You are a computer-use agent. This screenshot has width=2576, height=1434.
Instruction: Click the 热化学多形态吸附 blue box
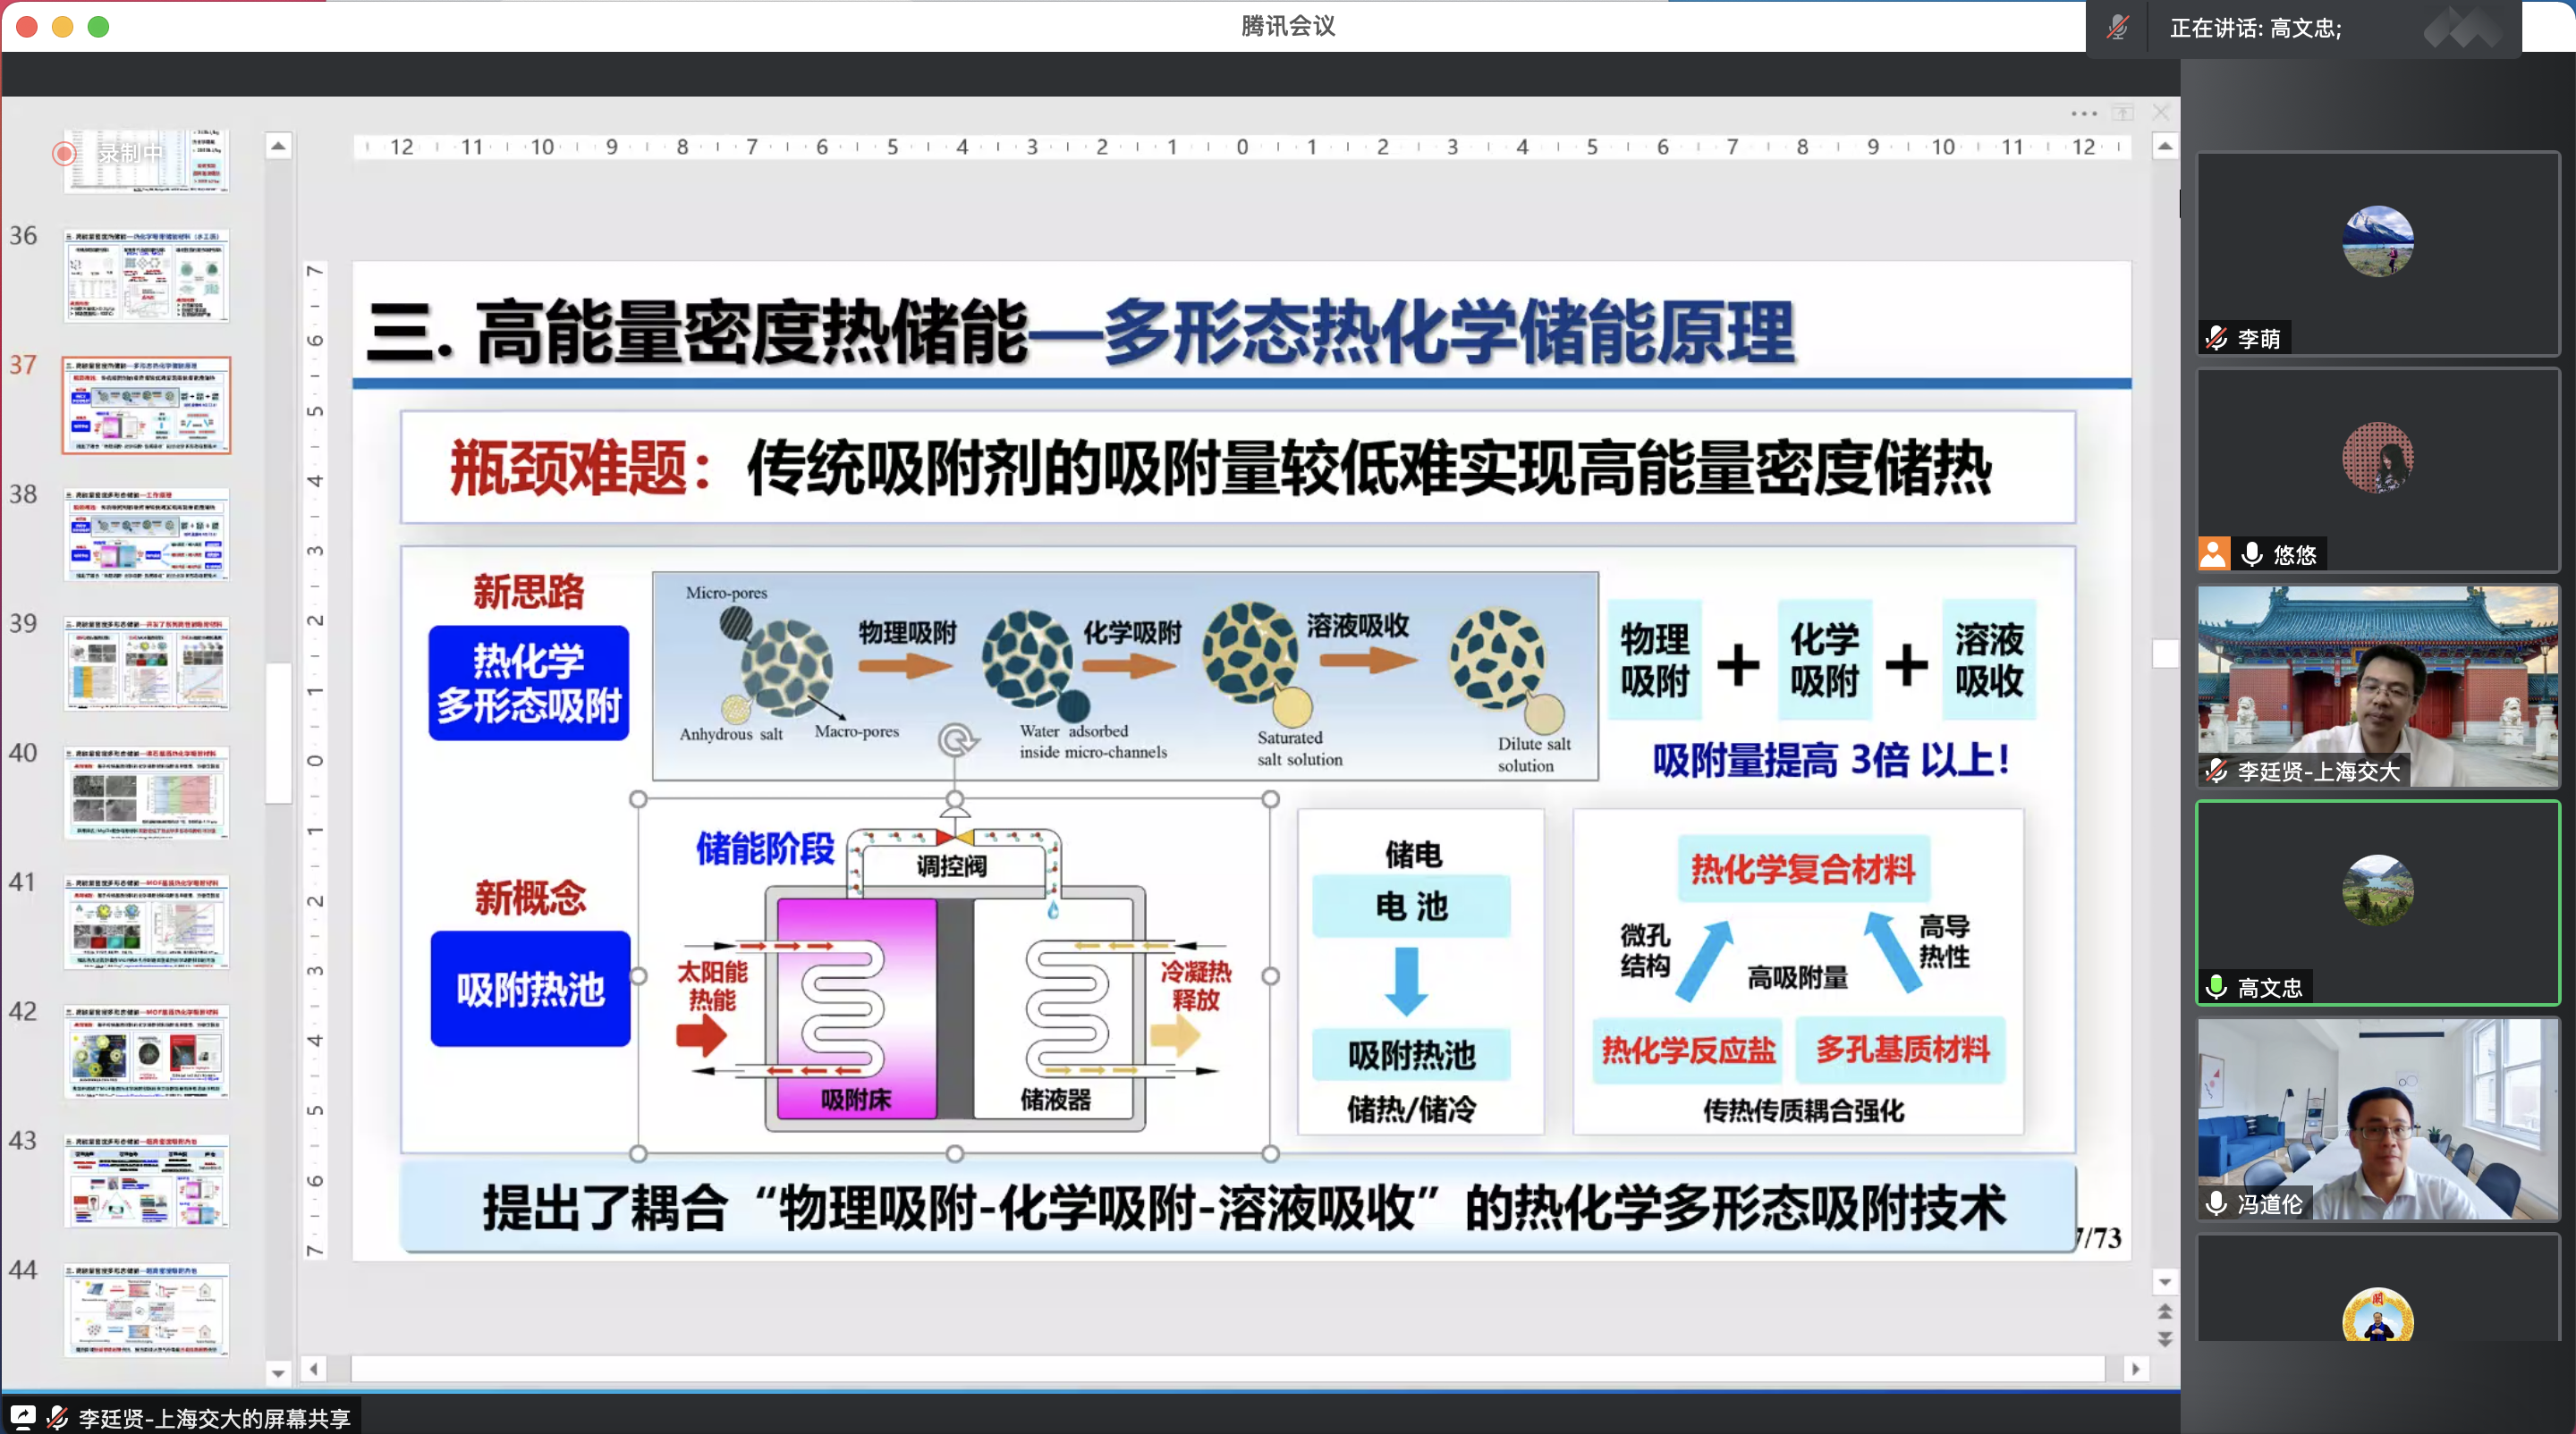[x=528, y=684]
